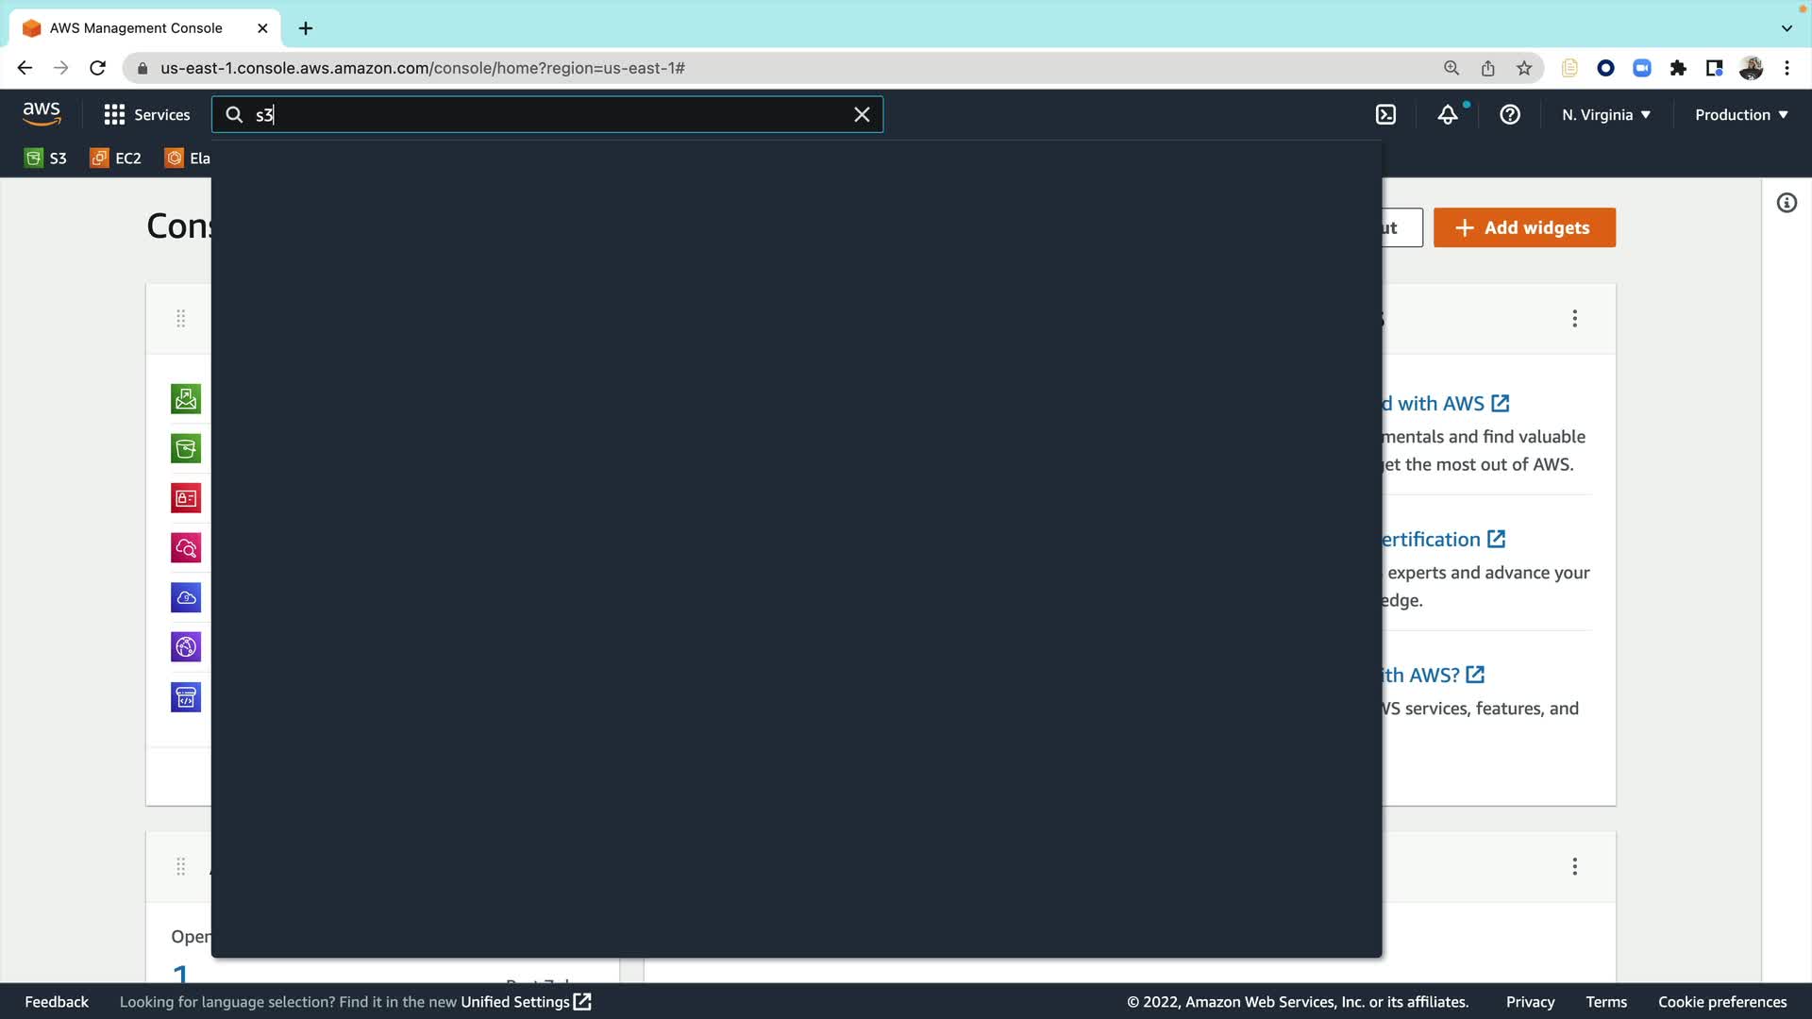Expand the N. Virginia region dropdown

[x=1605, y=114]
